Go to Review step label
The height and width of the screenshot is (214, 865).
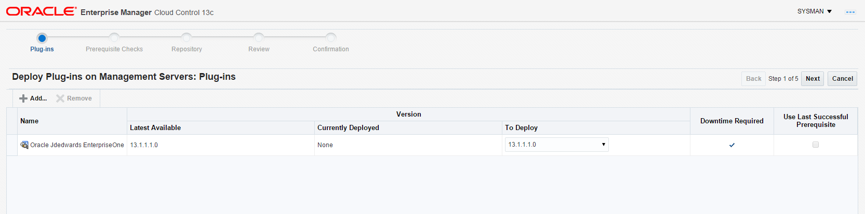[x=259, y=49]
